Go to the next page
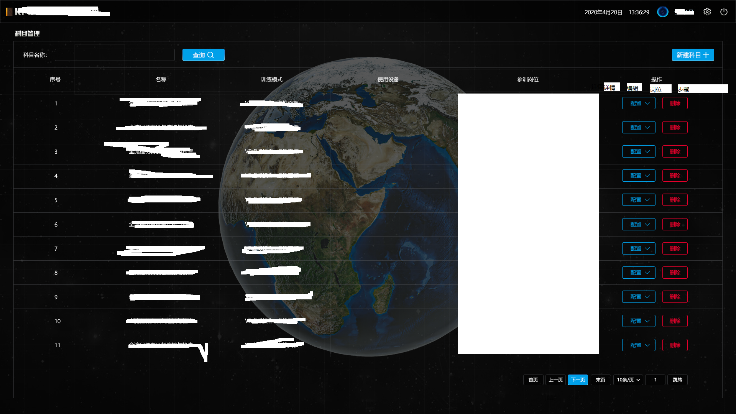The width and height of the screenshot is (736, 414). tap(578, 379)
